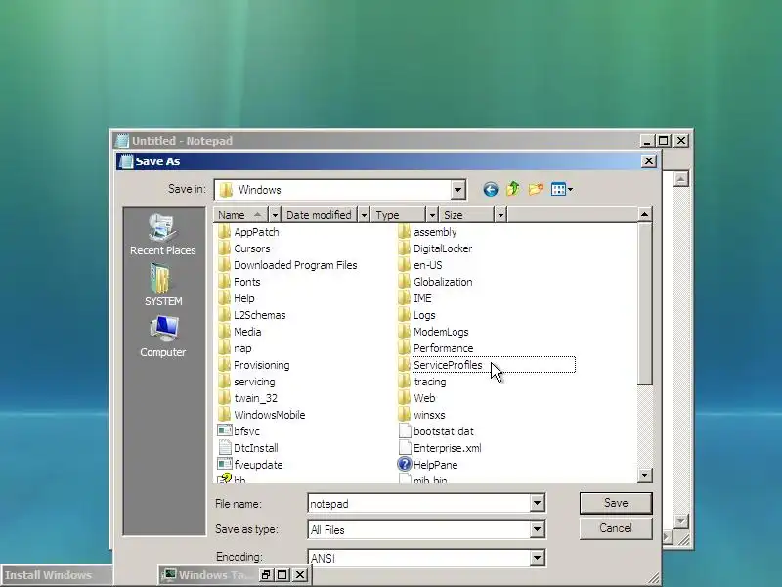
Task: Select the DigitalLocker folder
Action: [x=435, y=248]
